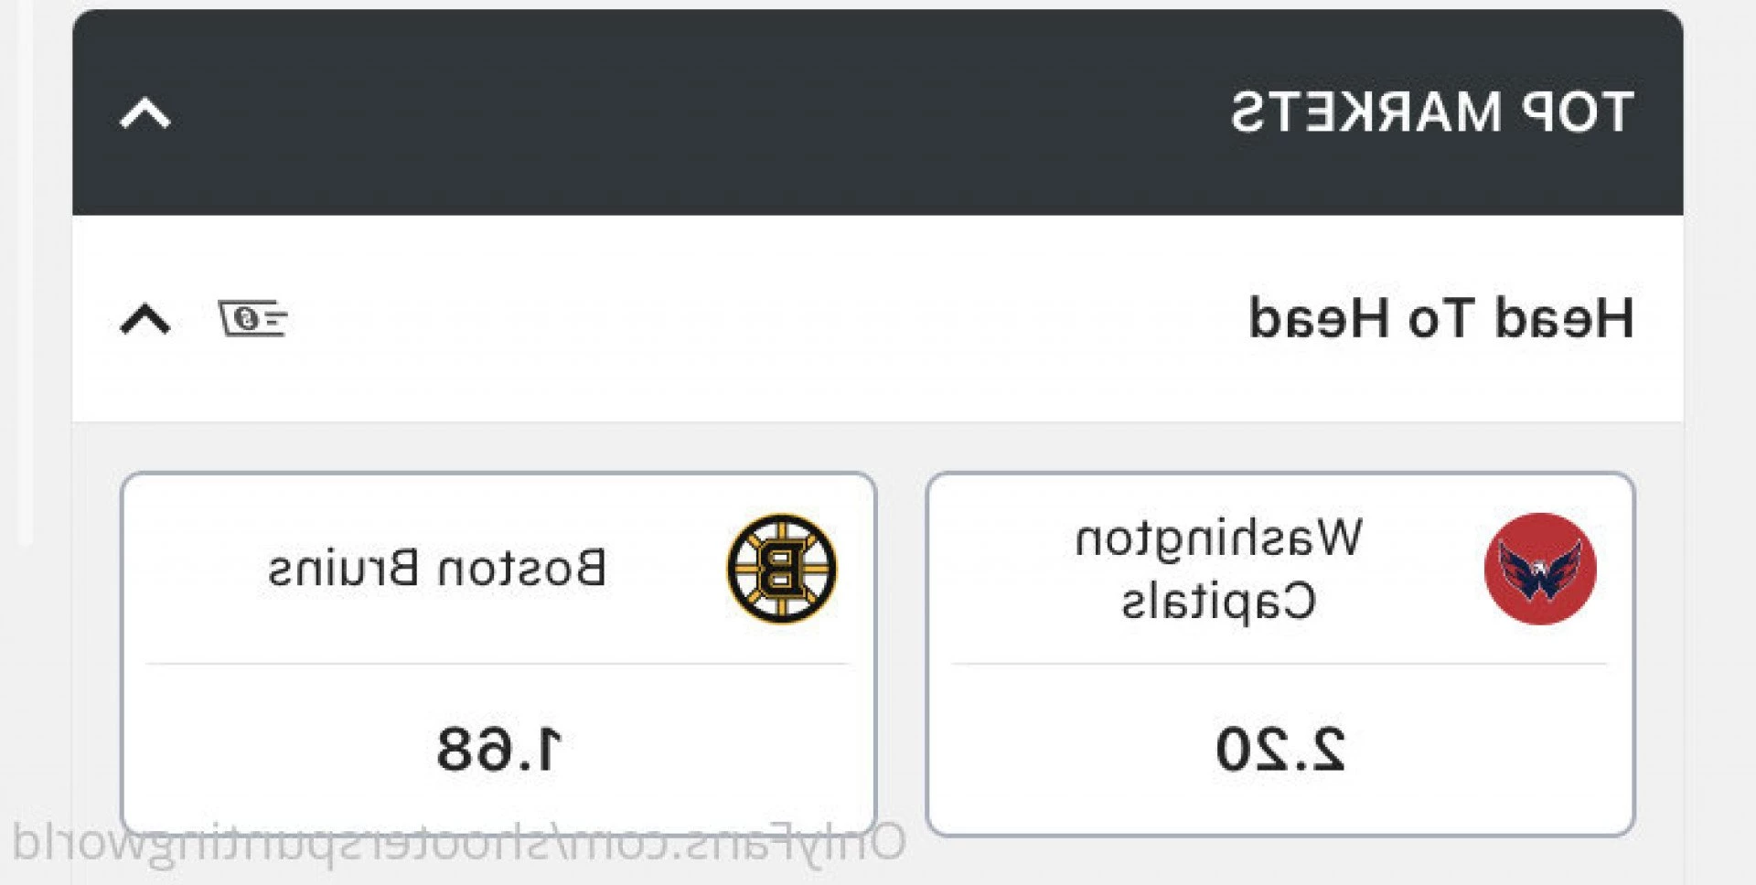Click the Washington Capitals team logo
Screen dimensions: 1756x885
[x=1540, y=568]
